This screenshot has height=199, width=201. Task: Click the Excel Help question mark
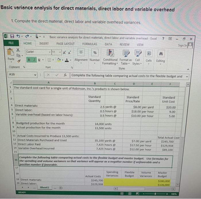163,38
